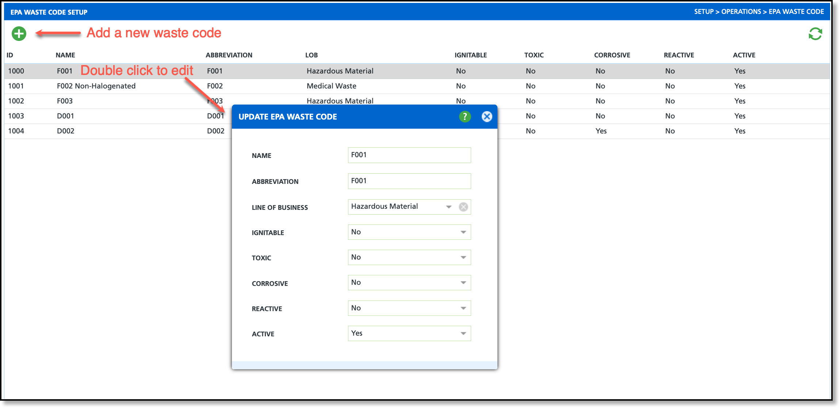Sort by the ACTIVE column header
840x408 pixels.
click(744, 55)
